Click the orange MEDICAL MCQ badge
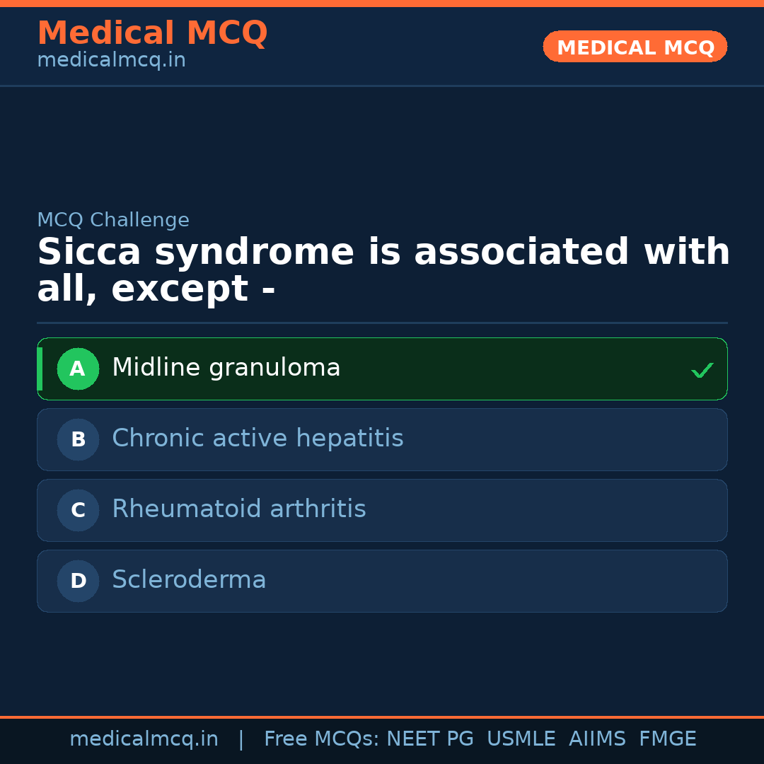Screen dimensions: 764x764 [x=635, y=47]
